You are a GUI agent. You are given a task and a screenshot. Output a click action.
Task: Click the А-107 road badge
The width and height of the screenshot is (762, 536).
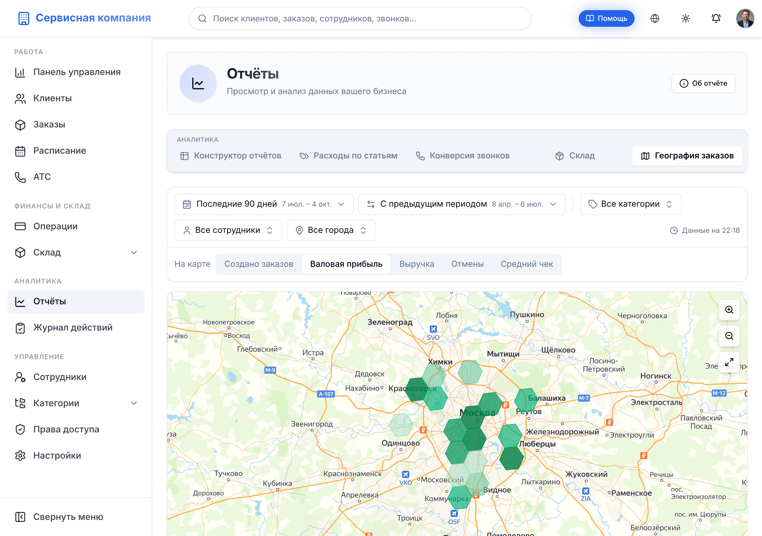coord(326,394)
